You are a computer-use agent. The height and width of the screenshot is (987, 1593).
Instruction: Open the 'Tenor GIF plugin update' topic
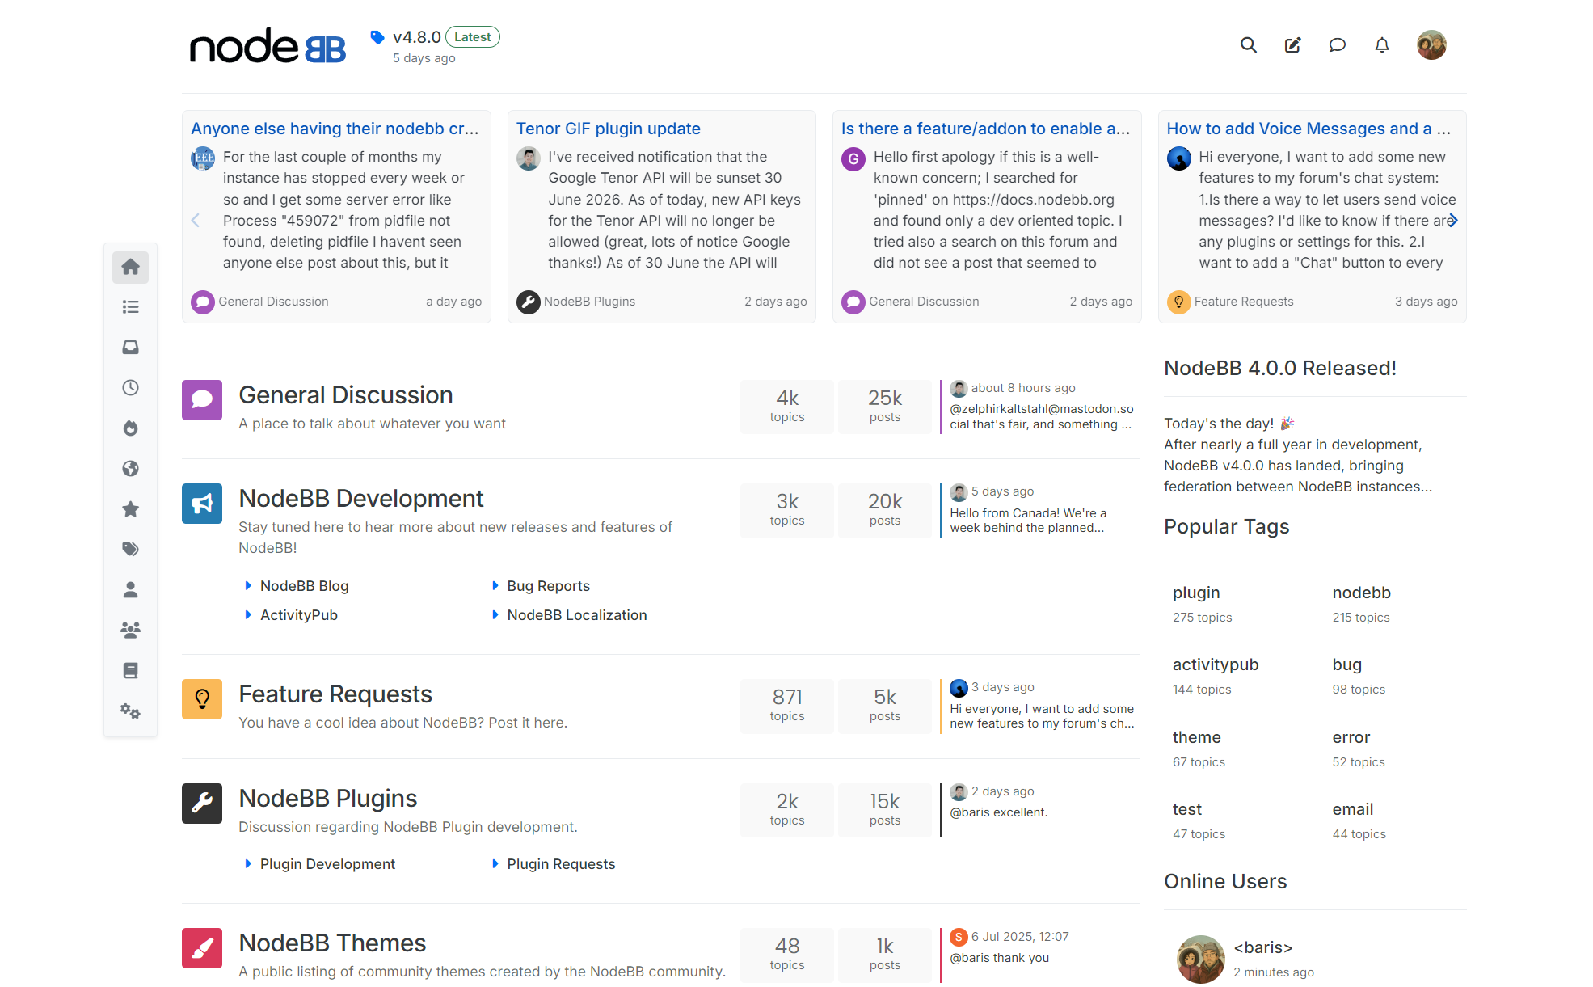[x=608, y=129]
